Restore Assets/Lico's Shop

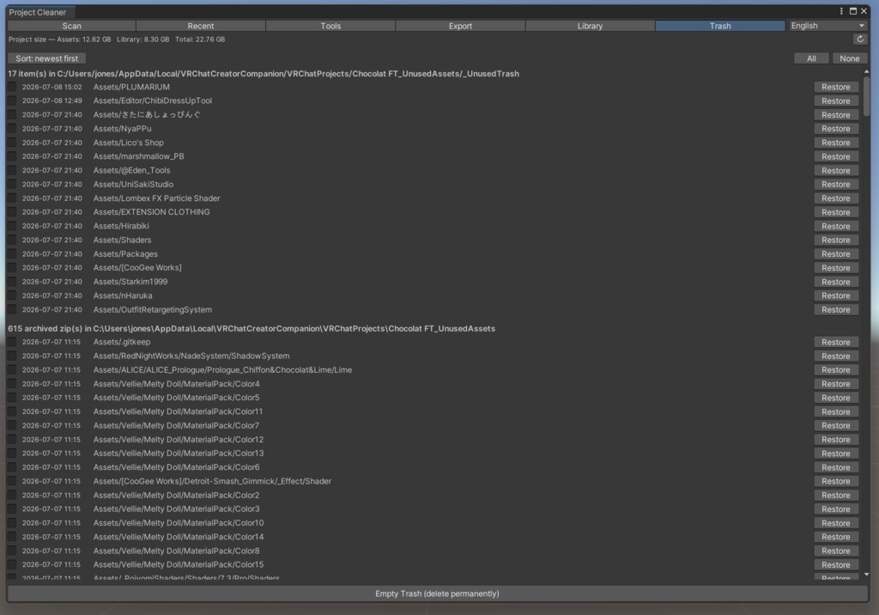836,143
